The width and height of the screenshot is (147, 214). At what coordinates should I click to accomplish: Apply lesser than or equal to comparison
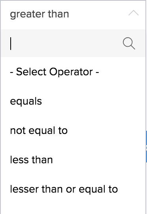pyautogui.click(x=73, y=189)
